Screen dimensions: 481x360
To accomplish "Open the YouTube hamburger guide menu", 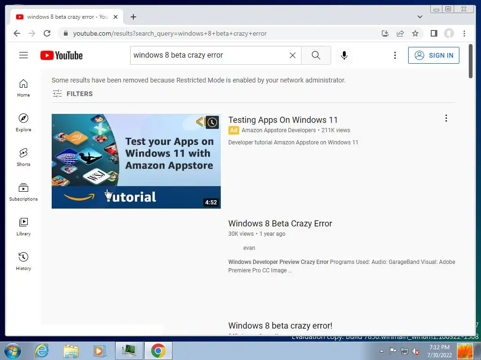I will [23, 55].
